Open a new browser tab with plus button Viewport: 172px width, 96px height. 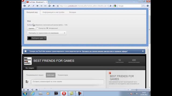point(50,2)
